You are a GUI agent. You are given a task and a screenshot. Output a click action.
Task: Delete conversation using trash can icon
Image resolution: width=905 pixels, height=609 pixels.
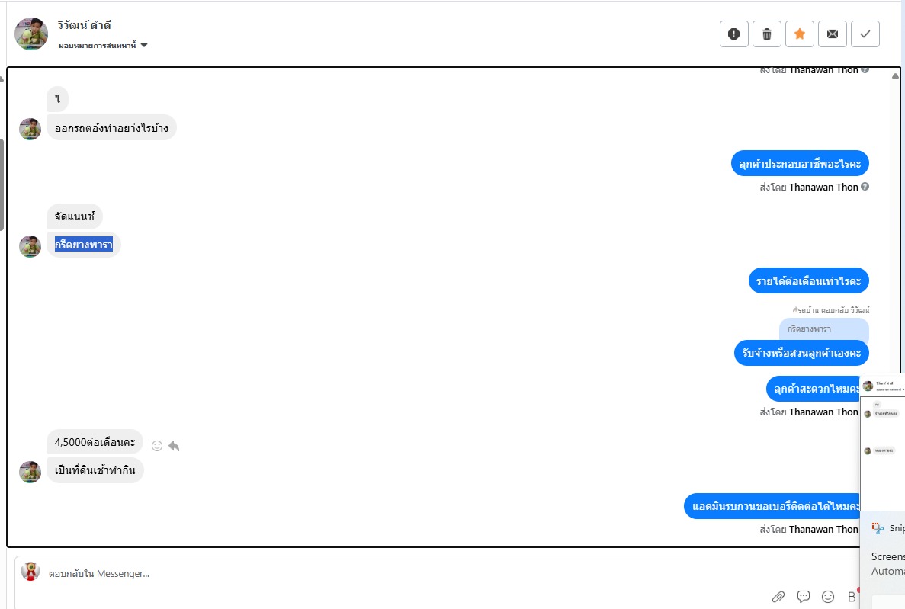(x=766, y=34)
